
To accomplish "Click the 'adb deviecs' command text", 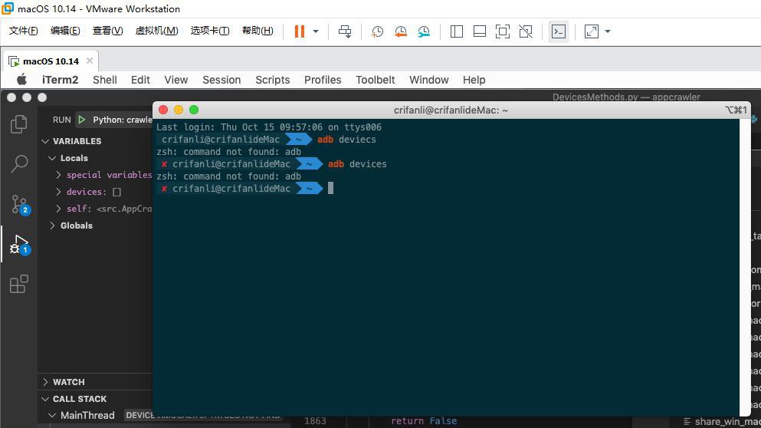I will coord(346,140).
